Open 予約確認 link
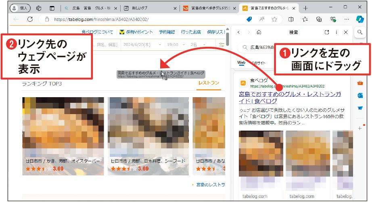Image resolution: width=372 pixels, height=202 pixels. (167, 32)
